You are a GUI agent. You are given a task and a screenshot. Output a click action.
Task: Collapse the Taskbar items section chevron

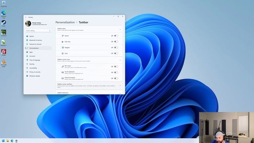[x=120, y=29]
